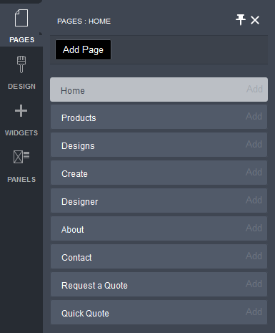275x333 pixels.
Task: Close the Pages panel with X icon
Action: coord(255,20)
